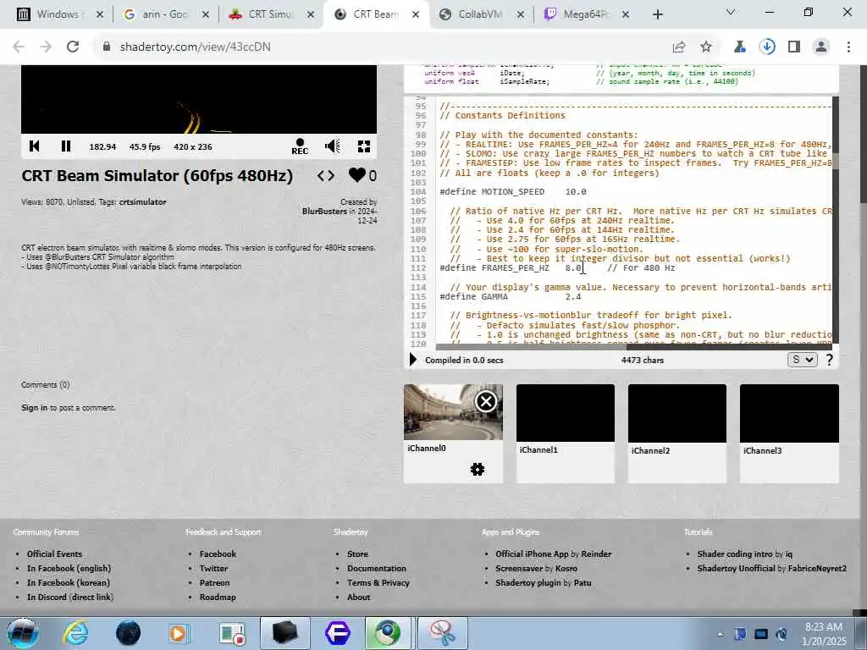
Task: Go forward in browser history
Action: pos(46,47)
